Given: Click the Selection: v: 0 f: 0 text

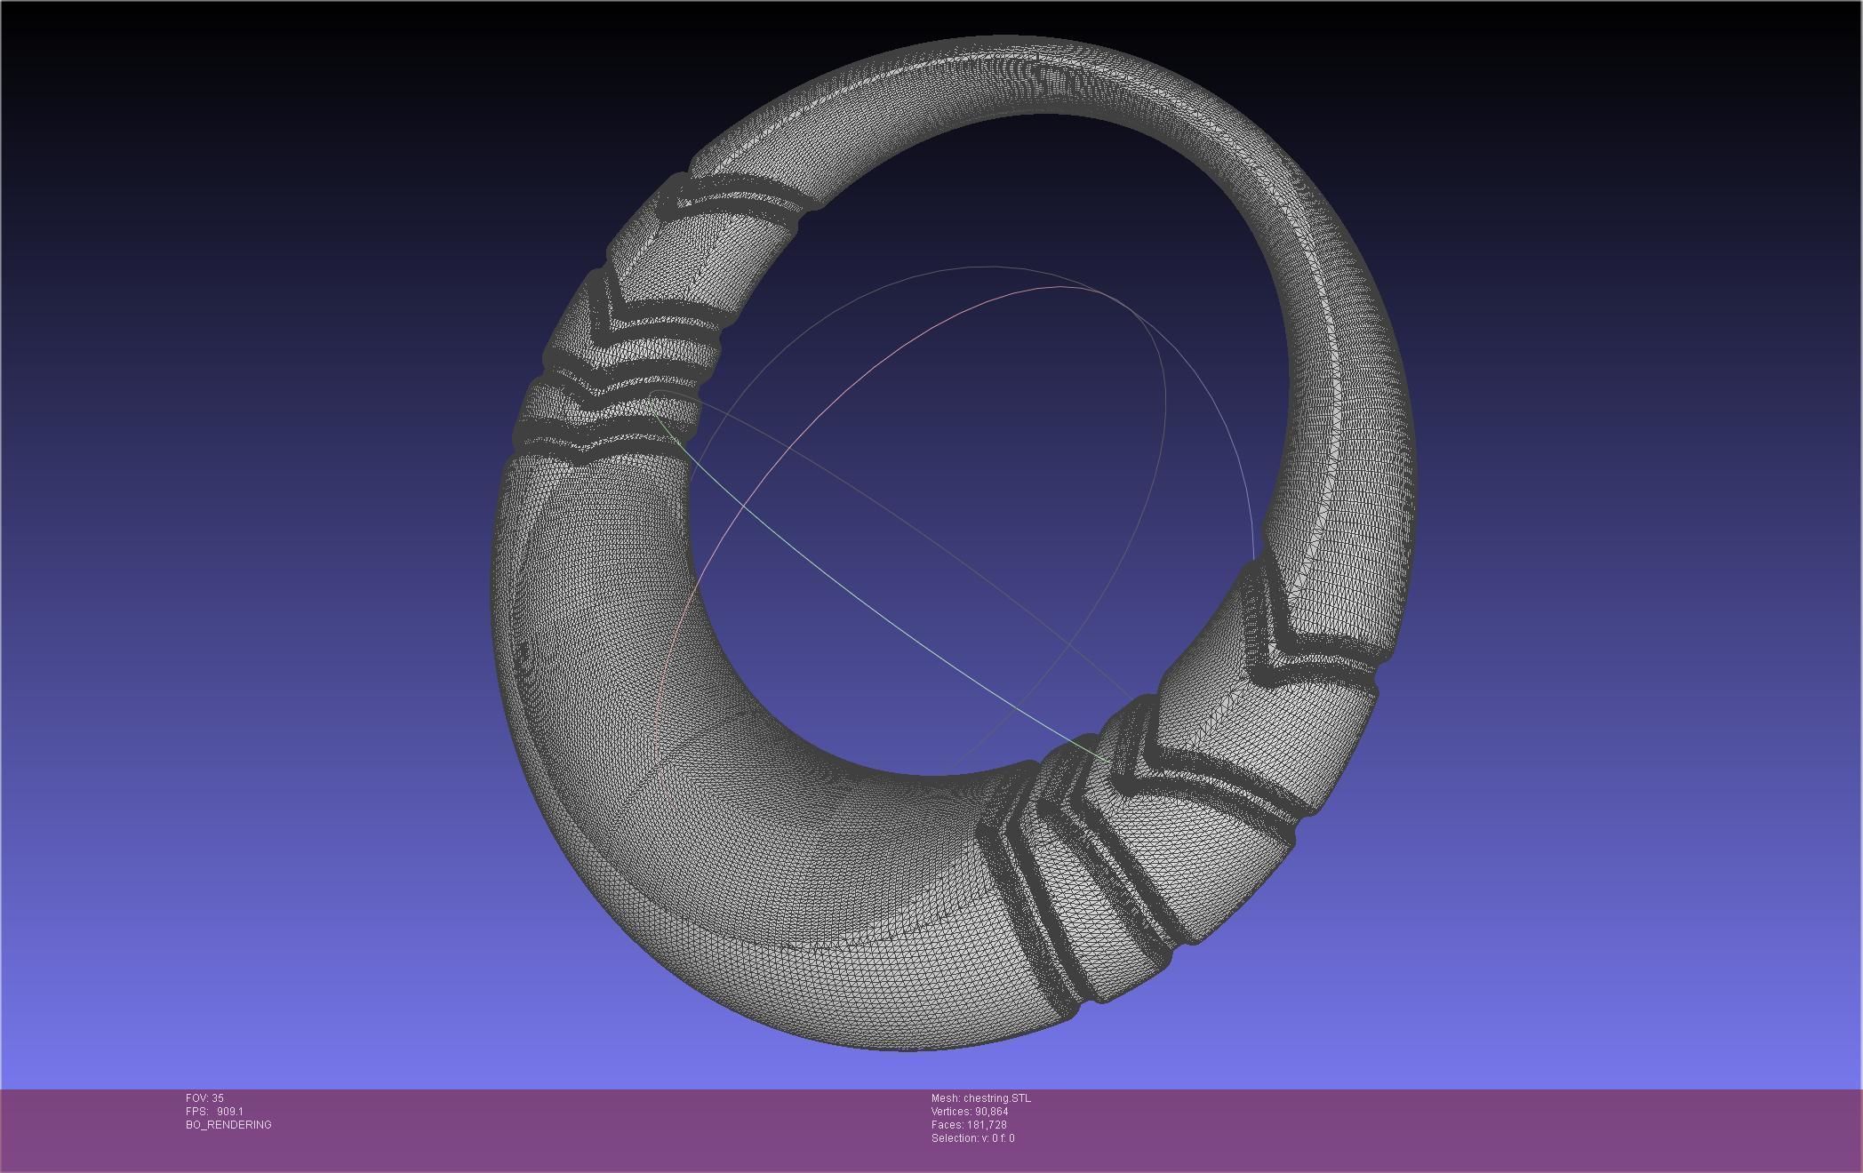Looking at the screenshot, I should point(973,1138).
